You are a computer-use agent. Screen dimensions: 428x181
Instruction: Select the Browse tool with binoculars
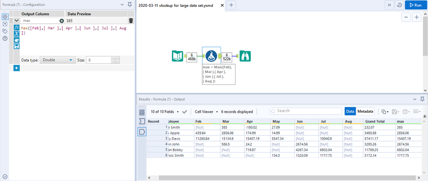245,55
